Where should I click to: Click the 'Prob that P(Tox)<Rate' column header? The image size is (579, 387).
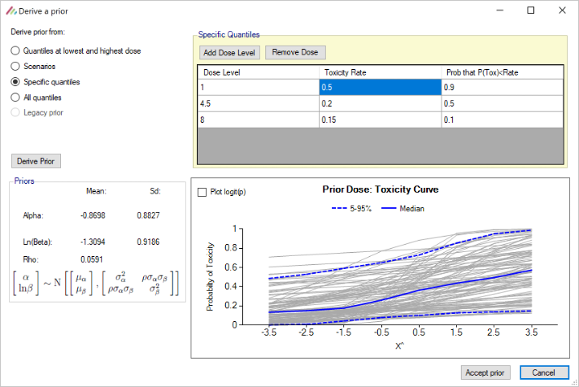point(502,72)
